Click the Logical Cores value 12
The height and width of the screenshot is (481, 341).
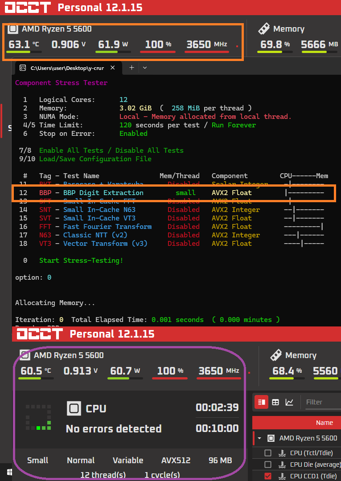click(123, 100)
